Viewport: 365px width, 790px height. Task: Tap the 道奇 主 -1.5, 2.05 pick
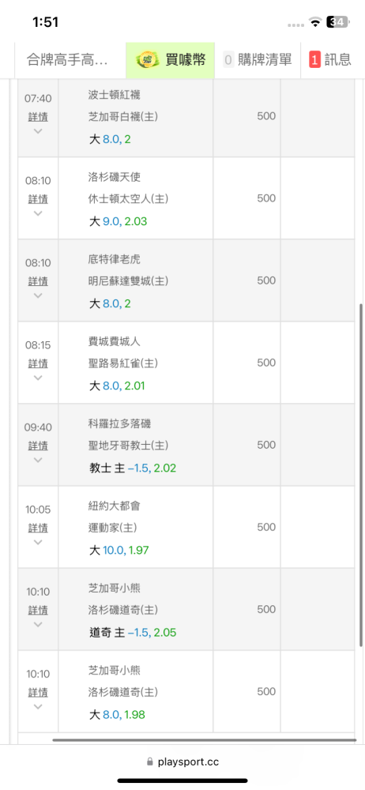point(133,632)
